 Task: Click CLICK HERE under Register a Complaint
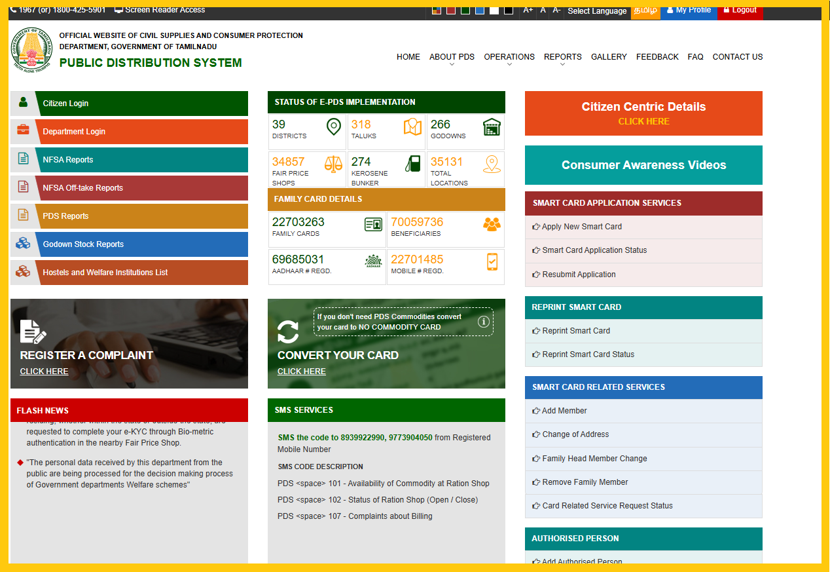43,371
